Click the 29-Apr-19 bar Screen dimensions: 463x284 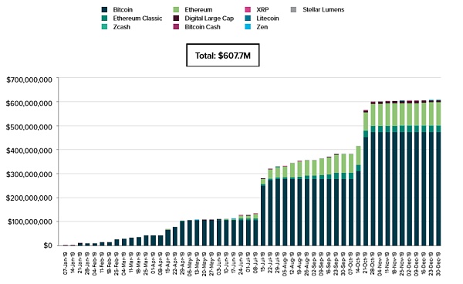point(182,233)
